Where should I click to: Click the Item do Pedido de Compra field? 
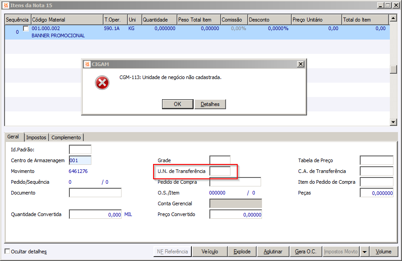tap(377, 182)
